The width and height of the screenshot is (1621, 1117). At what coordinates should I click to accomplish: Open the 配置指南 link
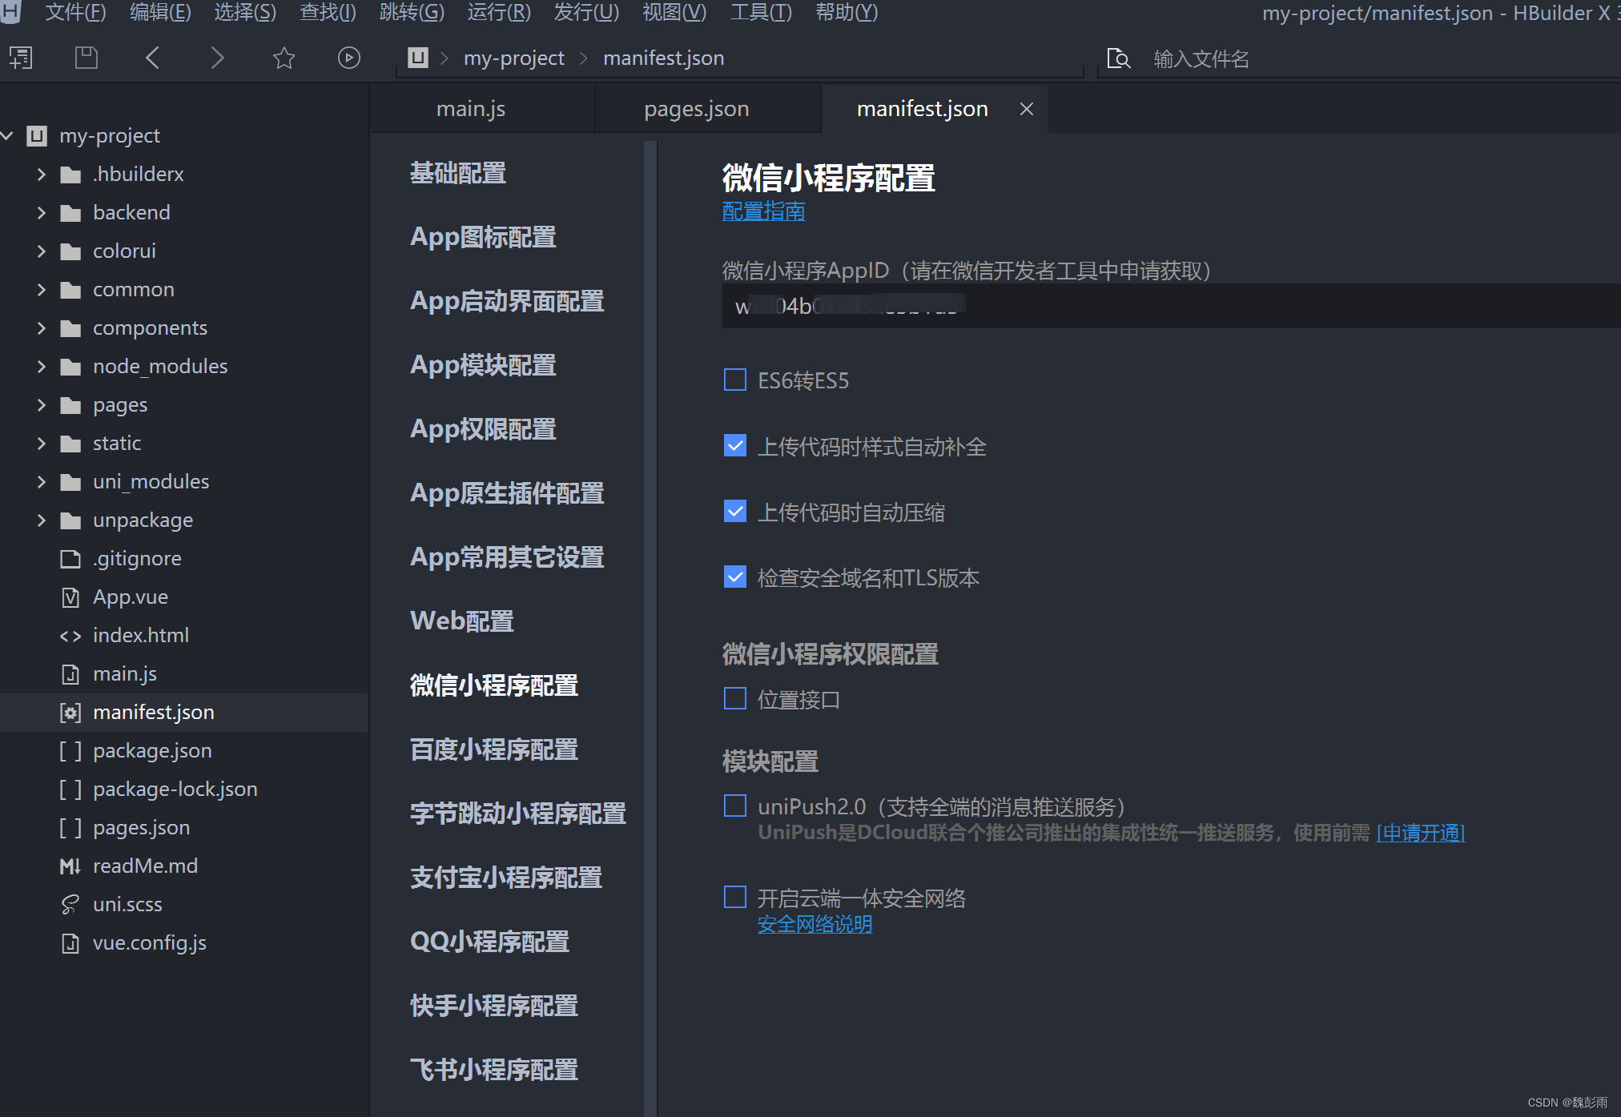(x=763, y=211)
